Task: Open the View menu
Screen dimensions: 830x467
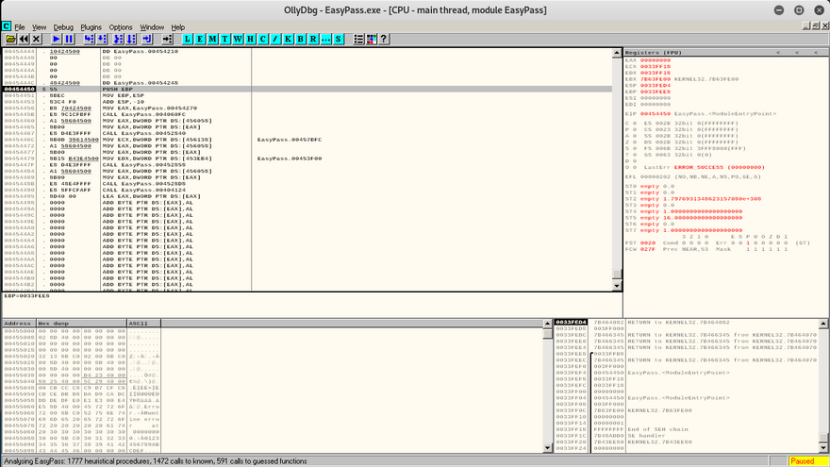Action: [40, 27]
